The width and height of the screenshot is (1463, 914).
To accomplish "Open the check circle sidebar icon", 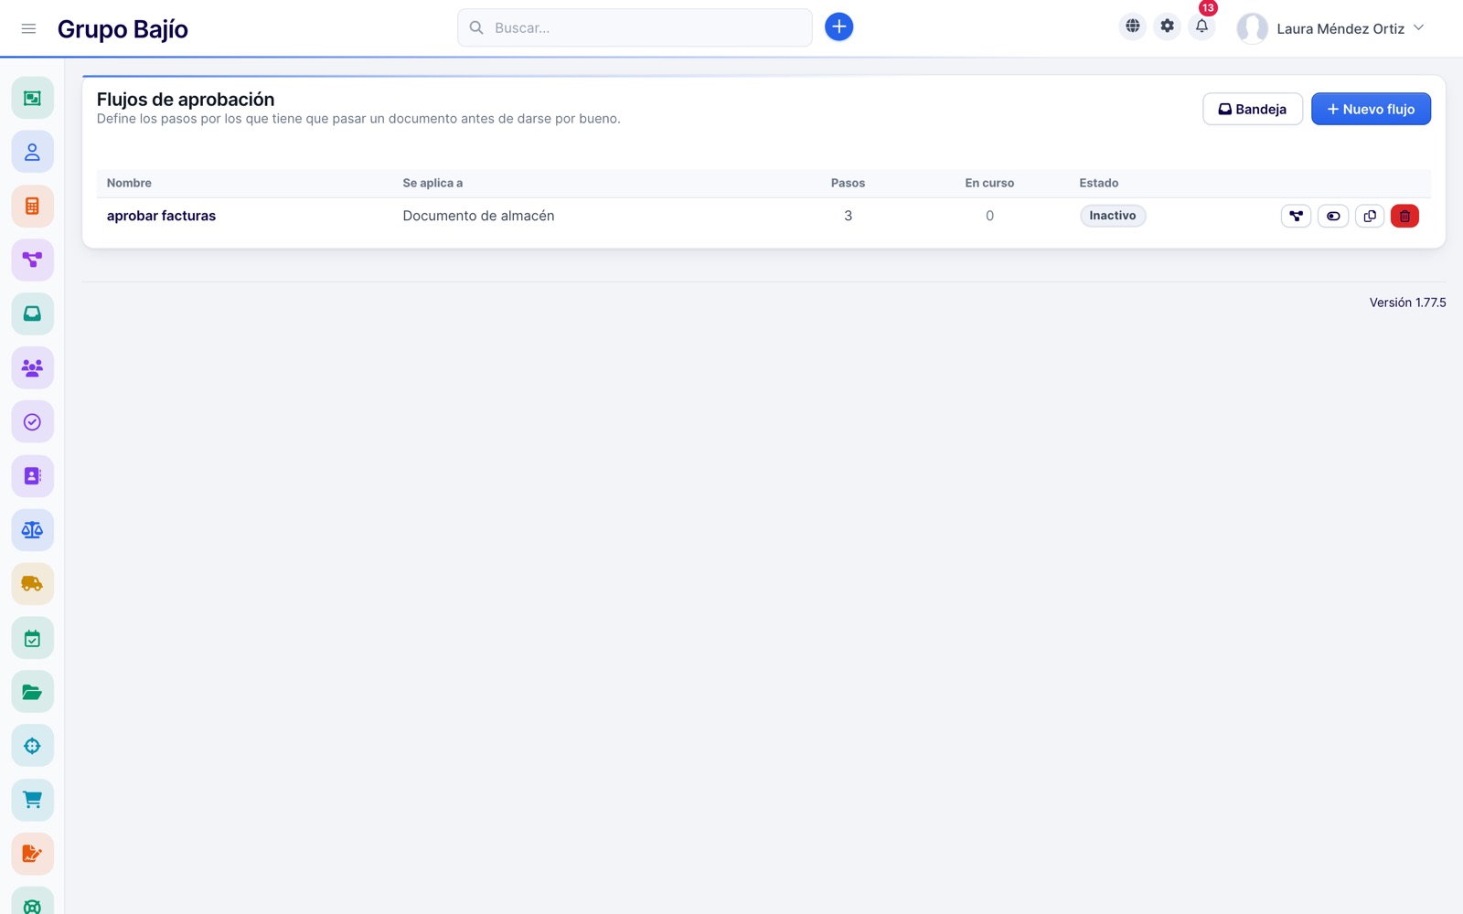I will [32, 421].
